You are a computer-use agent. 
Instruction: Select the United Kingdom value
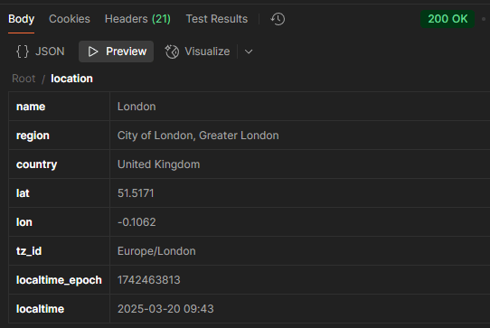pyautogui.click(x=158, y=164)
